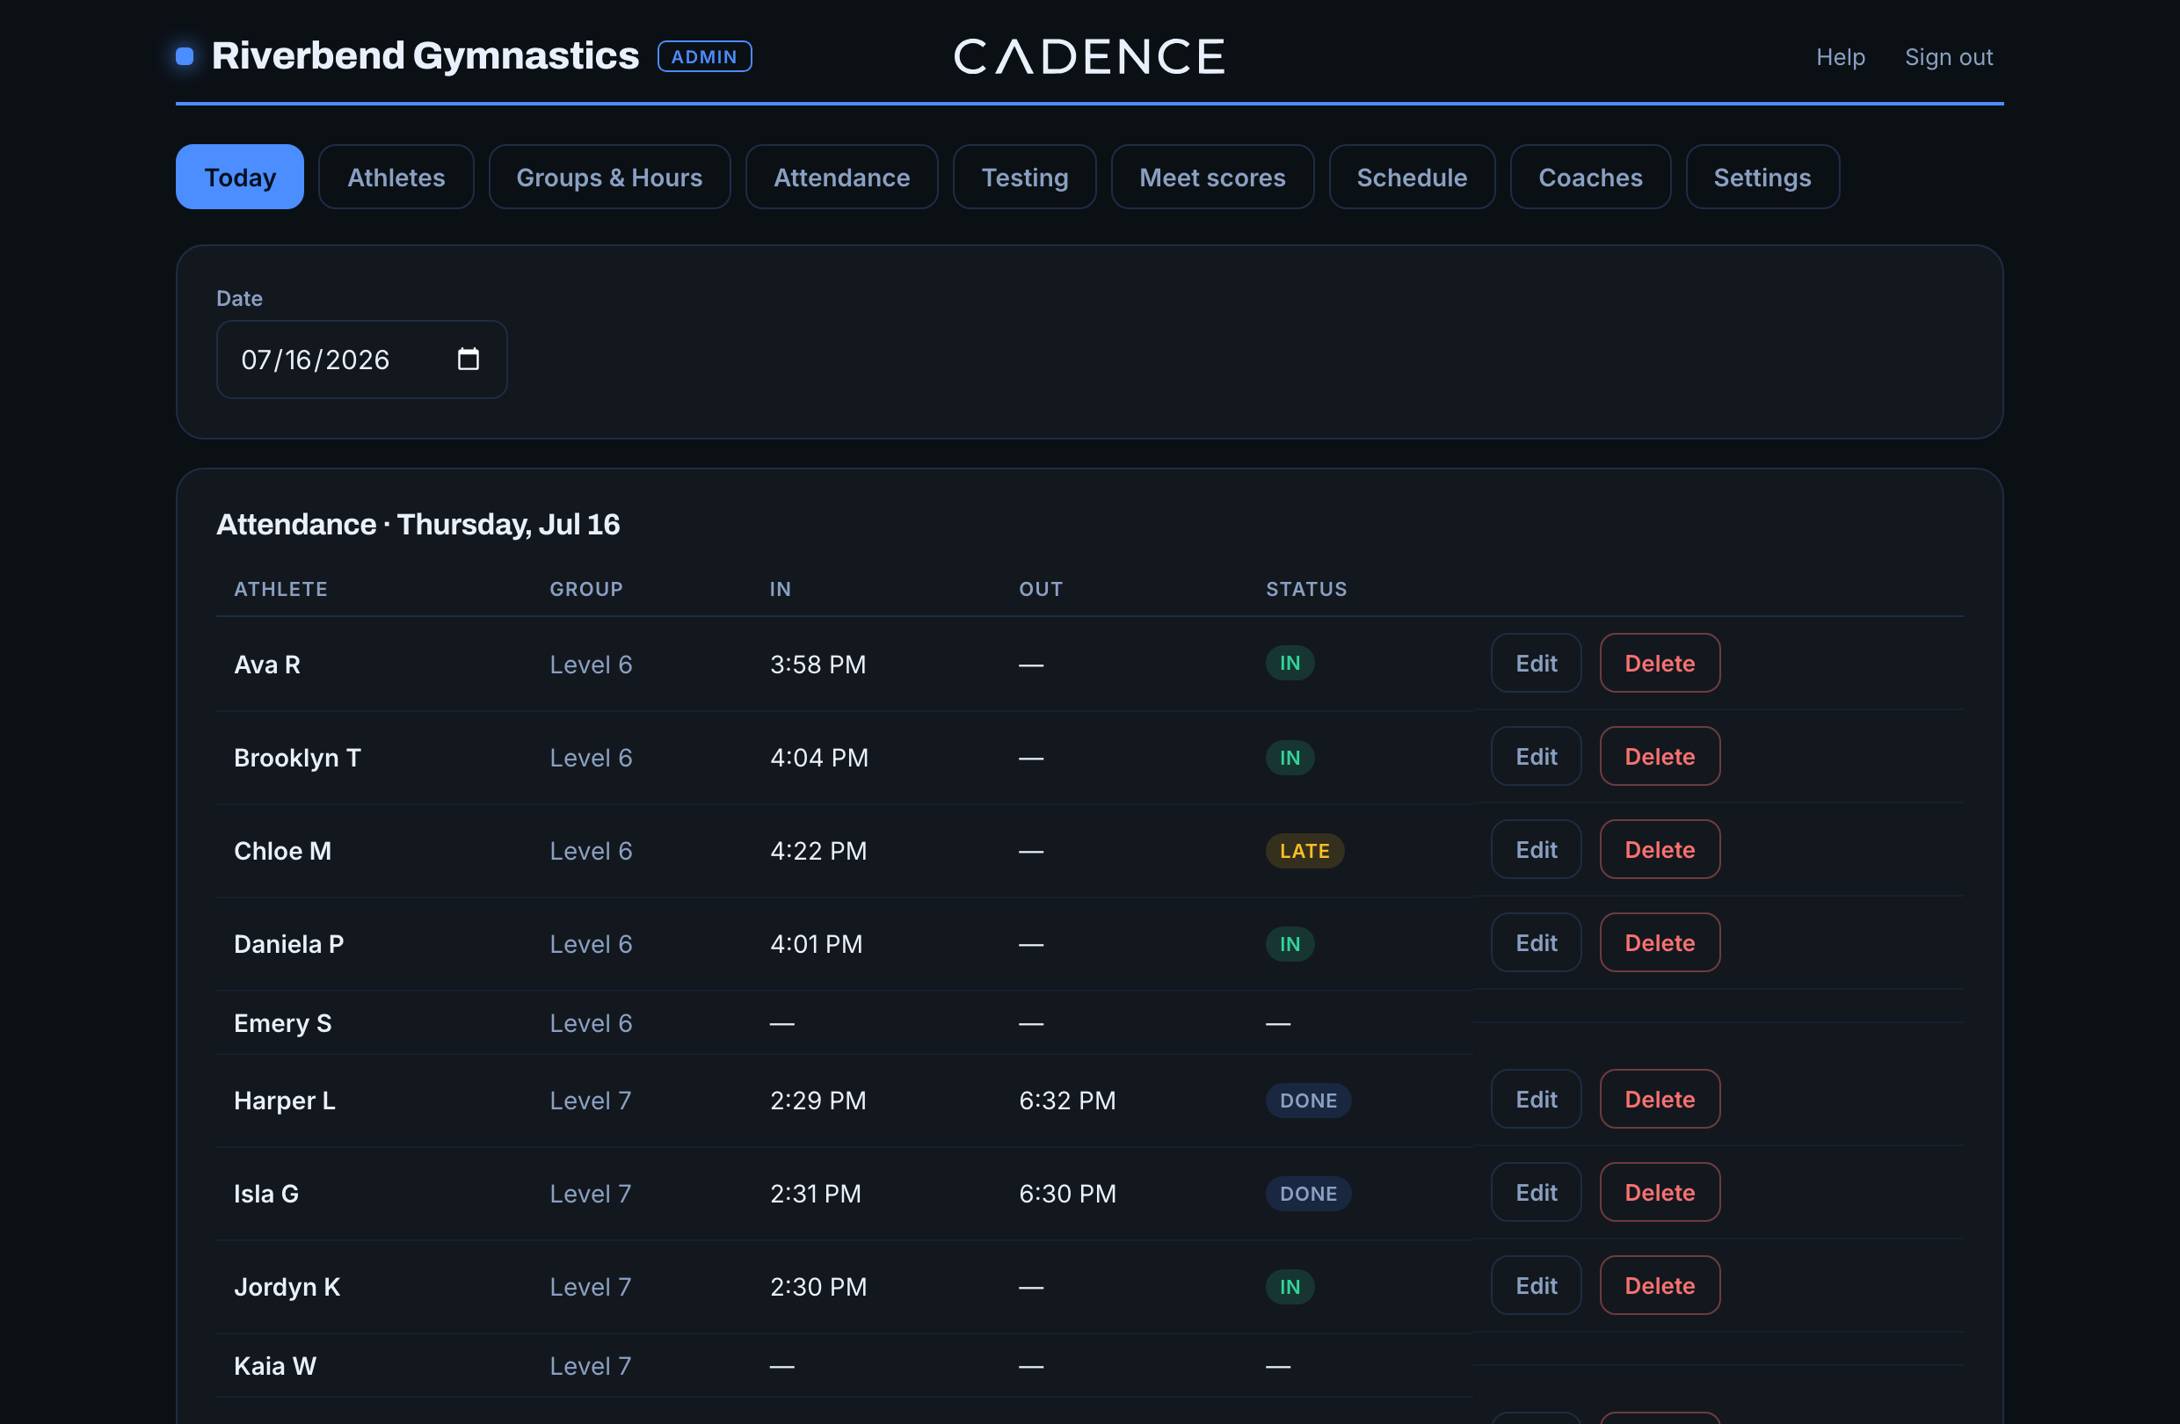Edit Harper L's attendance record
The image size is (2180, 1424).
point(1536,1099)
